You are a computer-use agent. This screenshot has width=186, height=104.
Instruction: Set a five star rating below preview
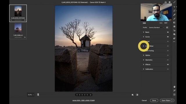87,95
